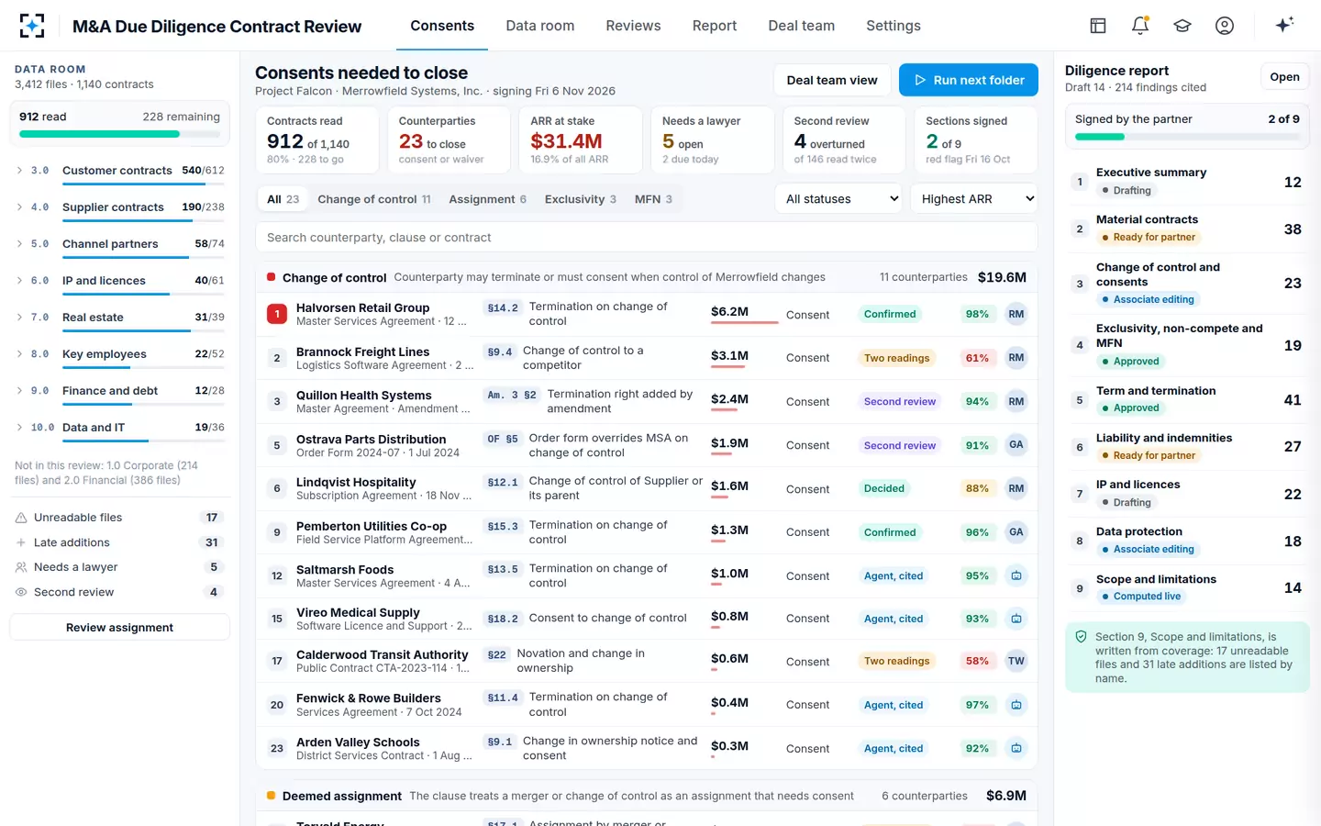Filter by Exclusivity clause tab
The width and height of the screenshot is (1321, 826).
click(581, 199)
